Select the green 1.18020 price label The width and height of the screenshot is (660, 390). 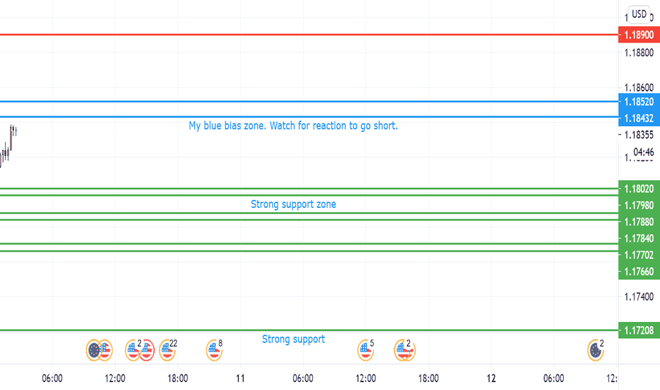[639, 189]
